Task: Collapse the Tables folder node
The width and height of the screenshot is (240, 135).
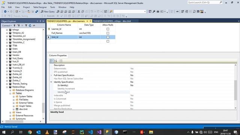Action: 10,93
